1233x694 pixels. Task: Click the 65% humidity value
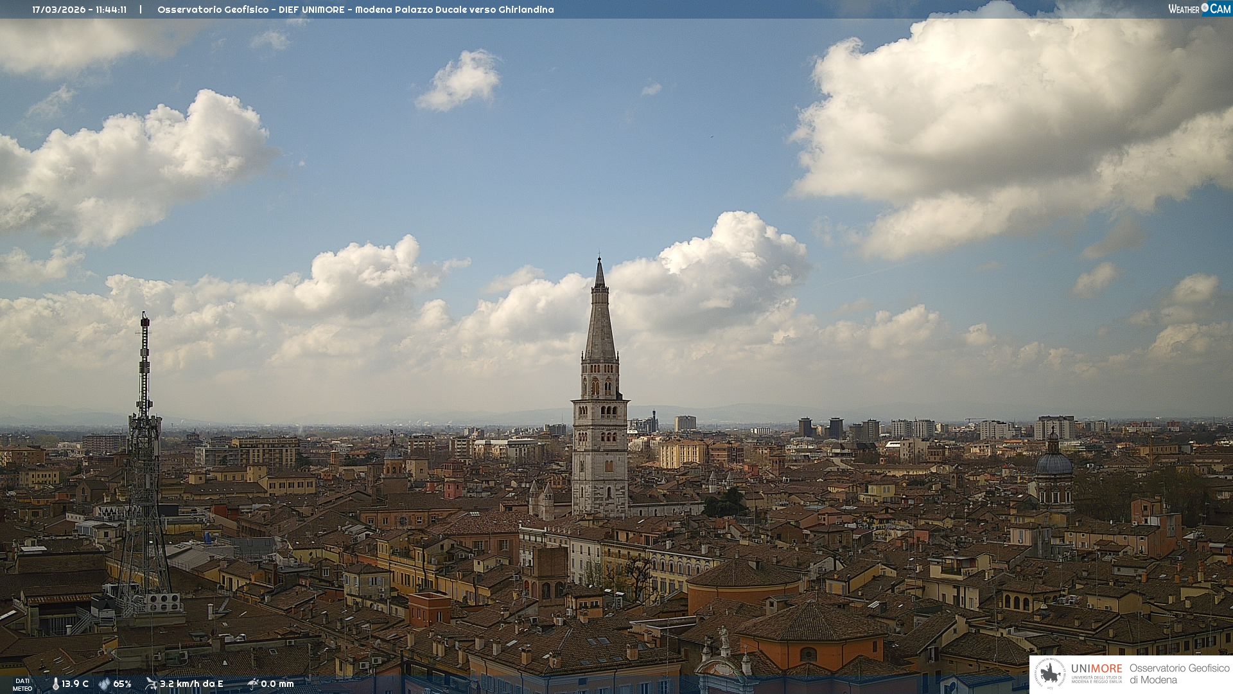[x=122, y=684]
